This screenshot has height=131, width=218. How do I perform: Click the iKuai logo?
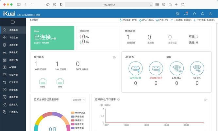tap(9, 13)
